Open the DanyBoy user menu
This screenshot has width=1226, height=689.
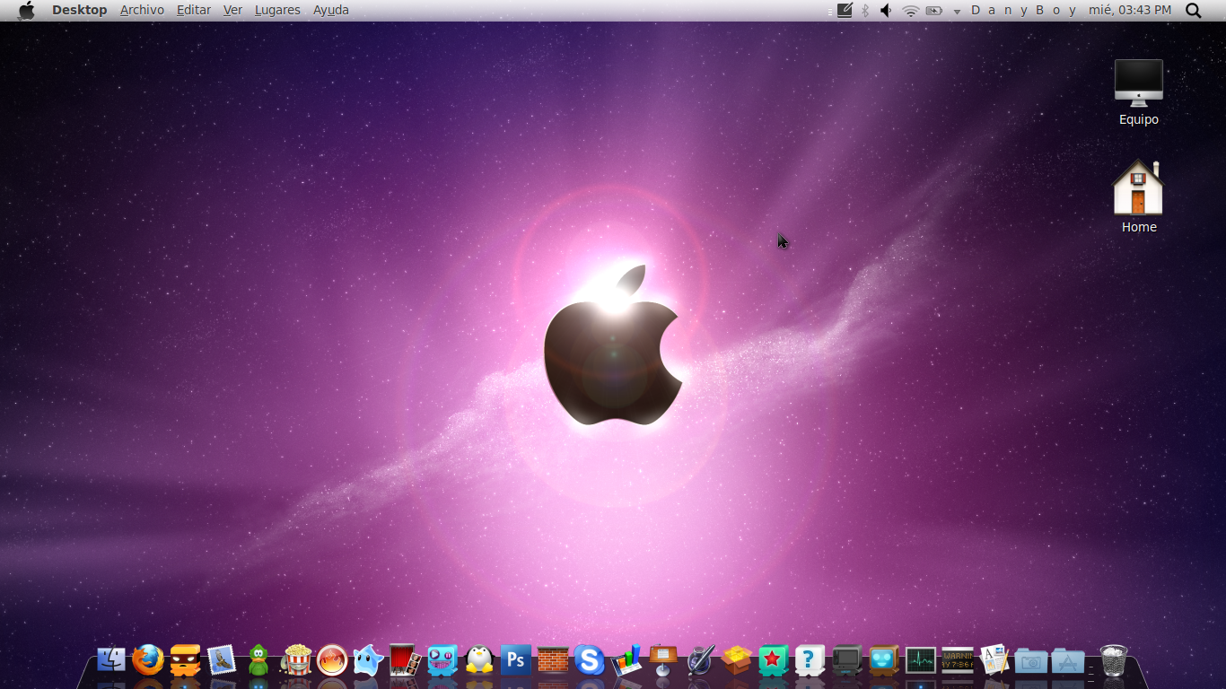click(1024, 10)
